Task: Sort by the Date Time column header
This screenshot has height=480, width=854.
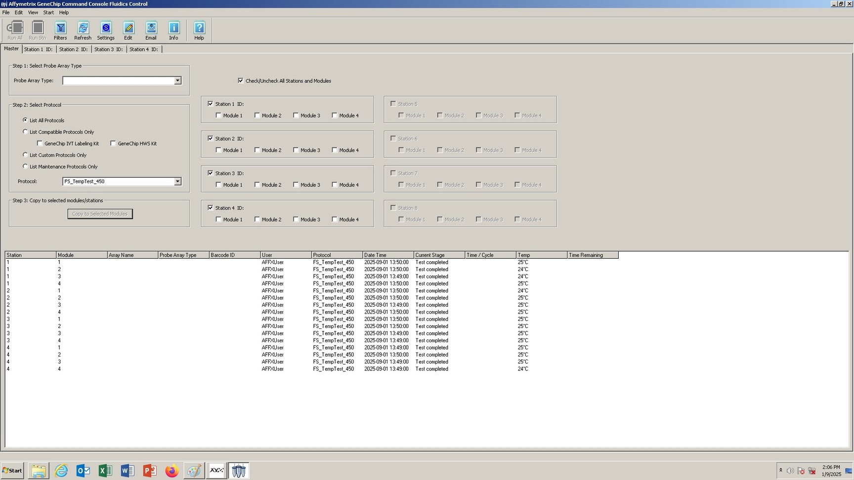Action: tap(388, 255)
